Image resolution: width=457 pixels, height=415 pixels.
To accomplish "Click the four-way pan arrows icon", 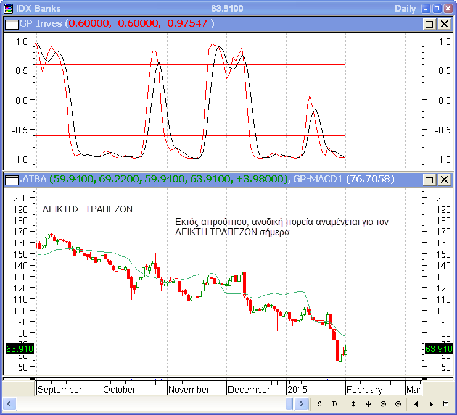I will pos(368,404).
